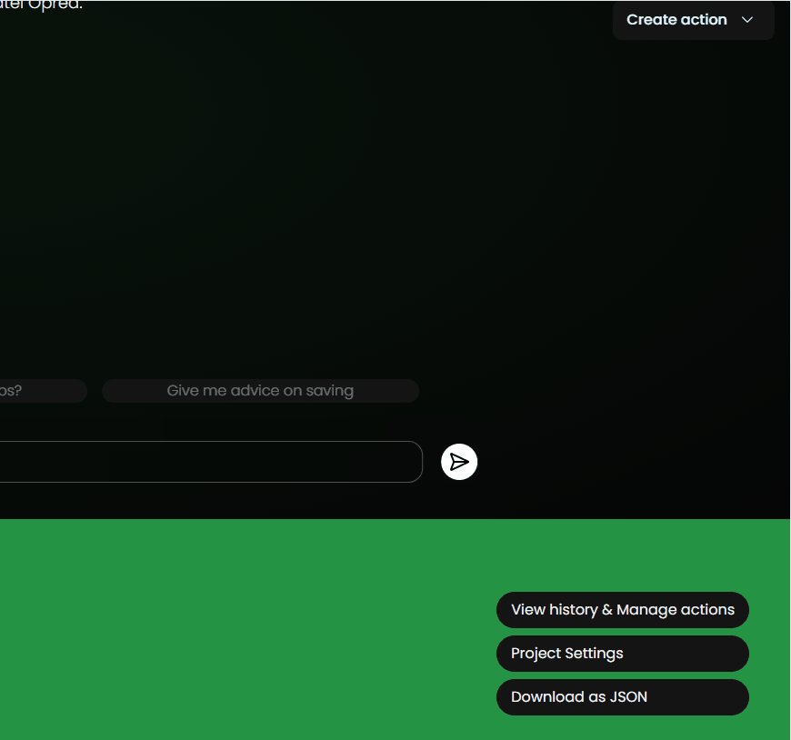The image size is (791, 740).
Task: Open the Create action menu
Action: 693,20
